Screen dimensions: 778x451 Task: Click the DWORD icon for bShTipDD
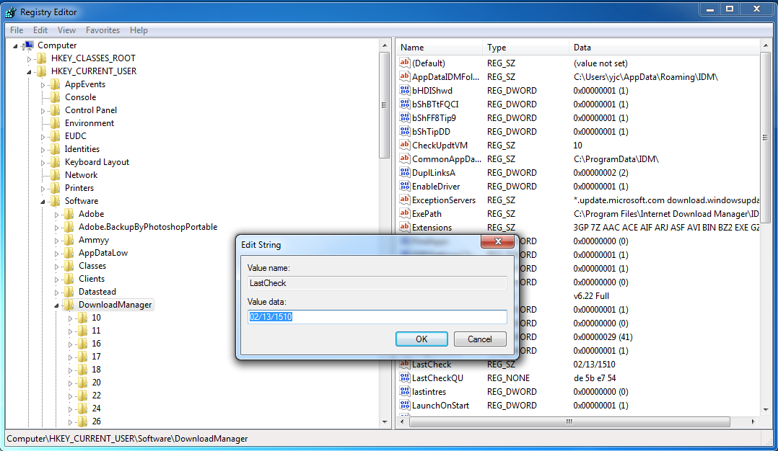click(405, 132)
